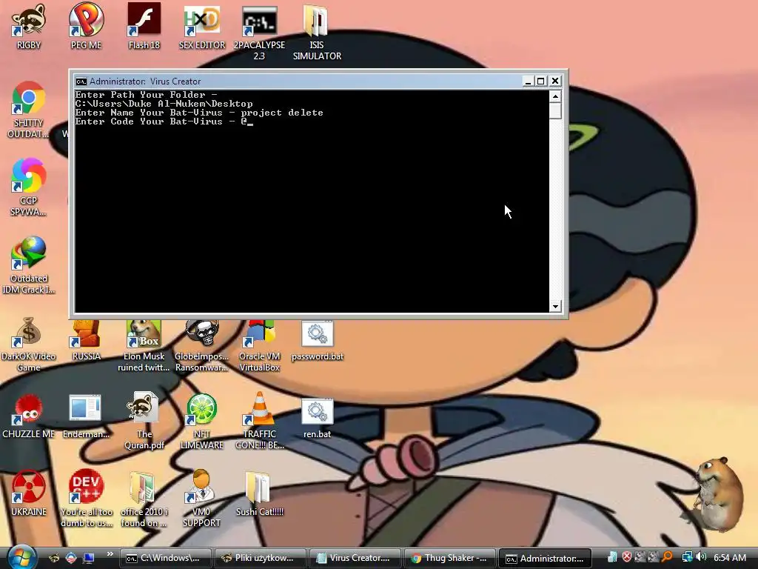Minimize the Virus Creator console window

pyautogui.click(x=528, y=81)
